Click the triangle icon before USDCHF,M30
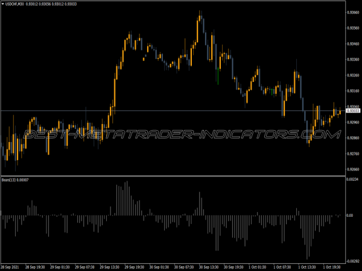The height and width of the screenshot is (271, 362). pos(3,4)
